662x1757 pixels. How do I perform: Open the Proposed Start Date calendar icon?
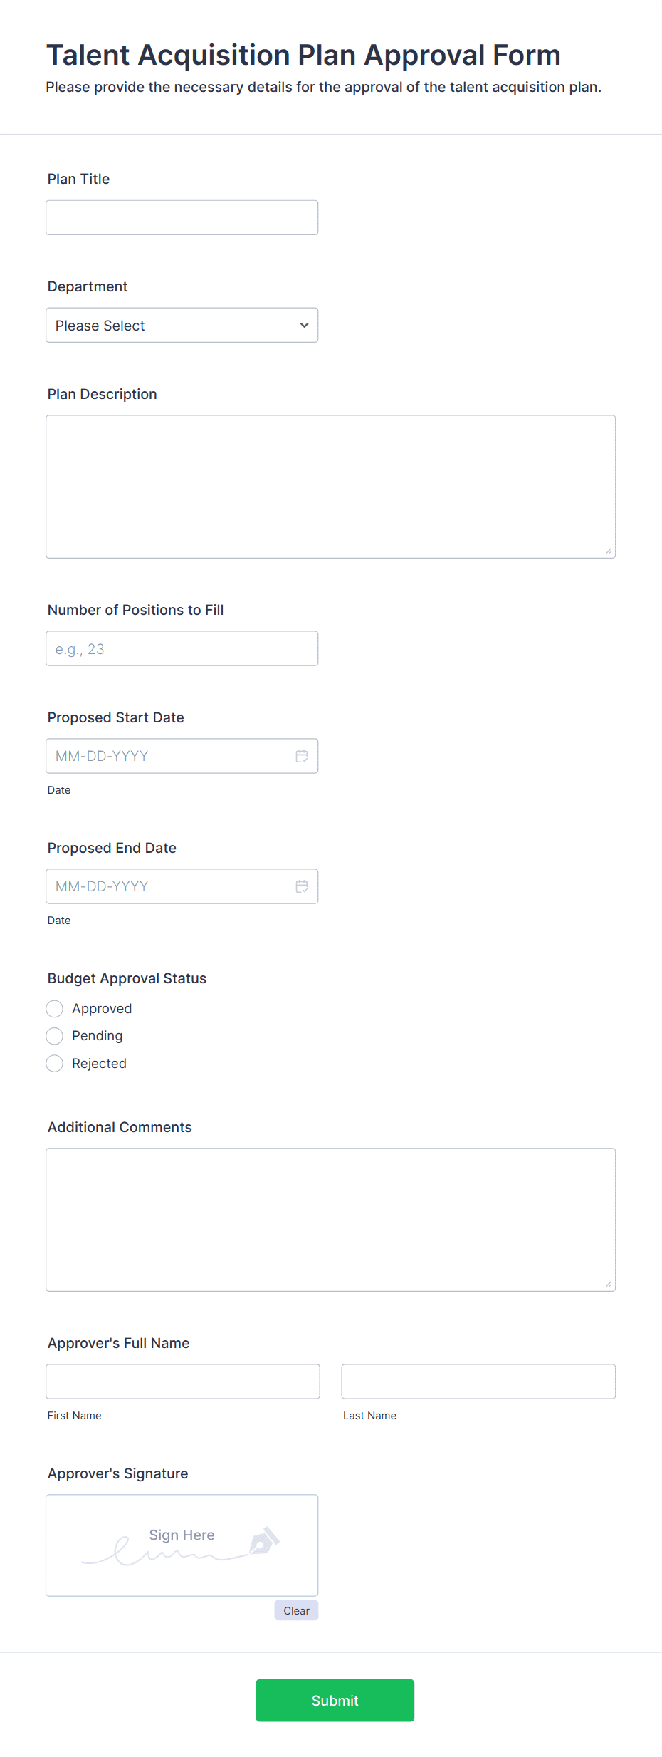[302, 756]
